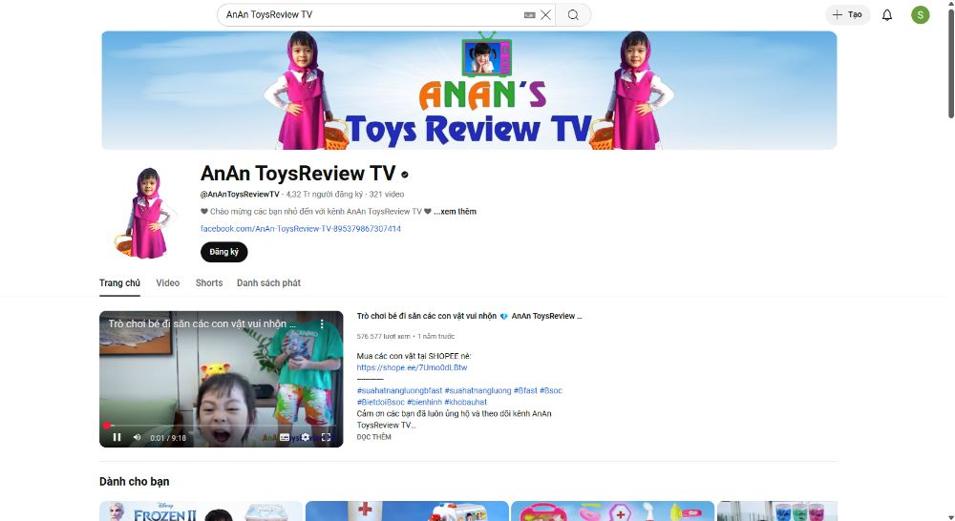Open the shope.ee/7Umo0dLBtw link
This screenshot has height=521, width=955.
tap(412, 367)
